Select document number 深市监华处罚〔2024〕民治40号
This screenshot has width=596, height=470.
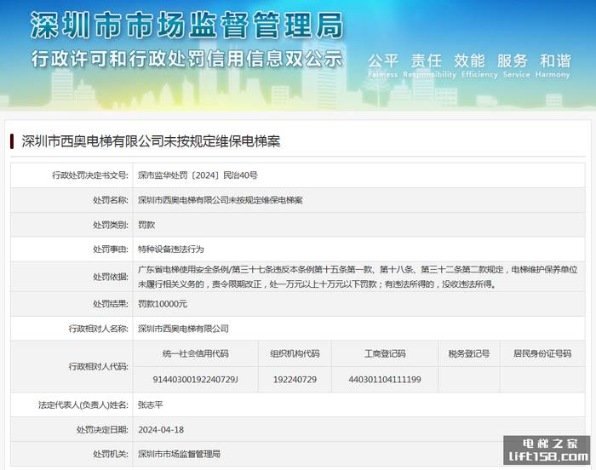tap(198, 175)
